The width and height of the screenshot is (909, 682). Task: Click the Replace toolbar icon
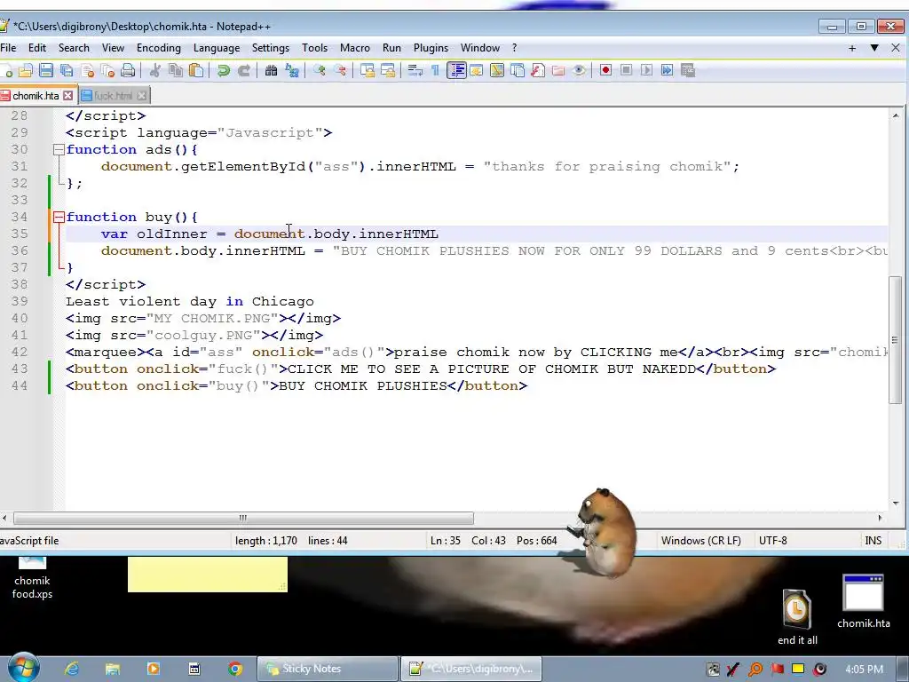(291, 71)
